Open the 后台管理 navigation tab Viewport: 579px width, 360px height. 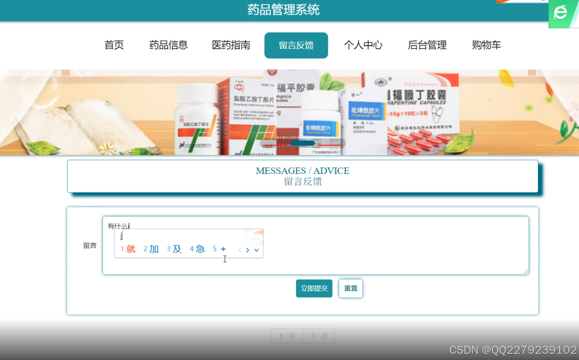click(x=427, y=45)
